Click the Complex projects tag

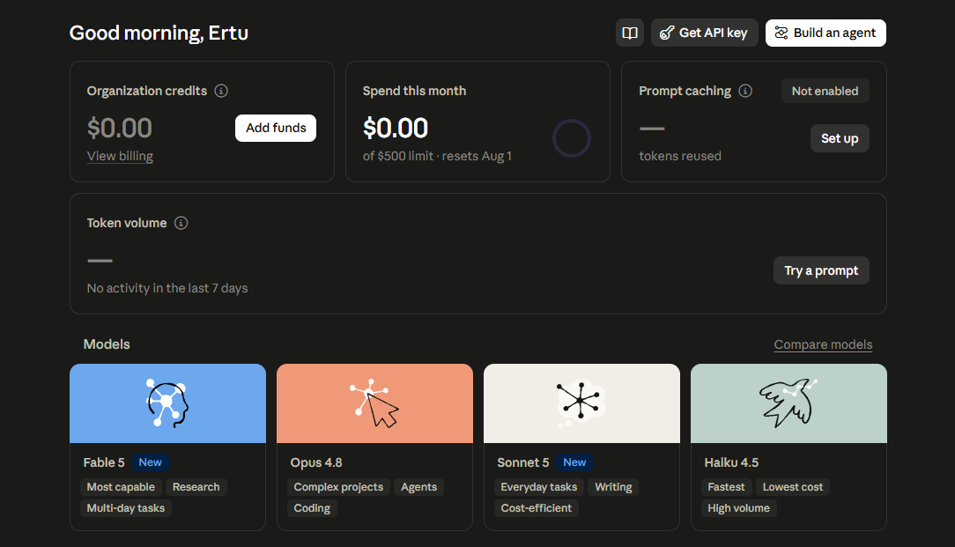(338, 487)
